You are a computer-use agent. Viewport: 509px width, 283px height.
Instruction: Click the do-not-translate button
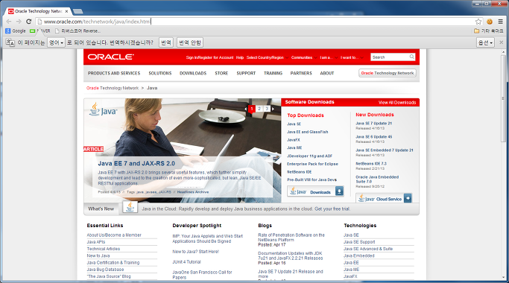pyautogui.click(x=190, y=42)
